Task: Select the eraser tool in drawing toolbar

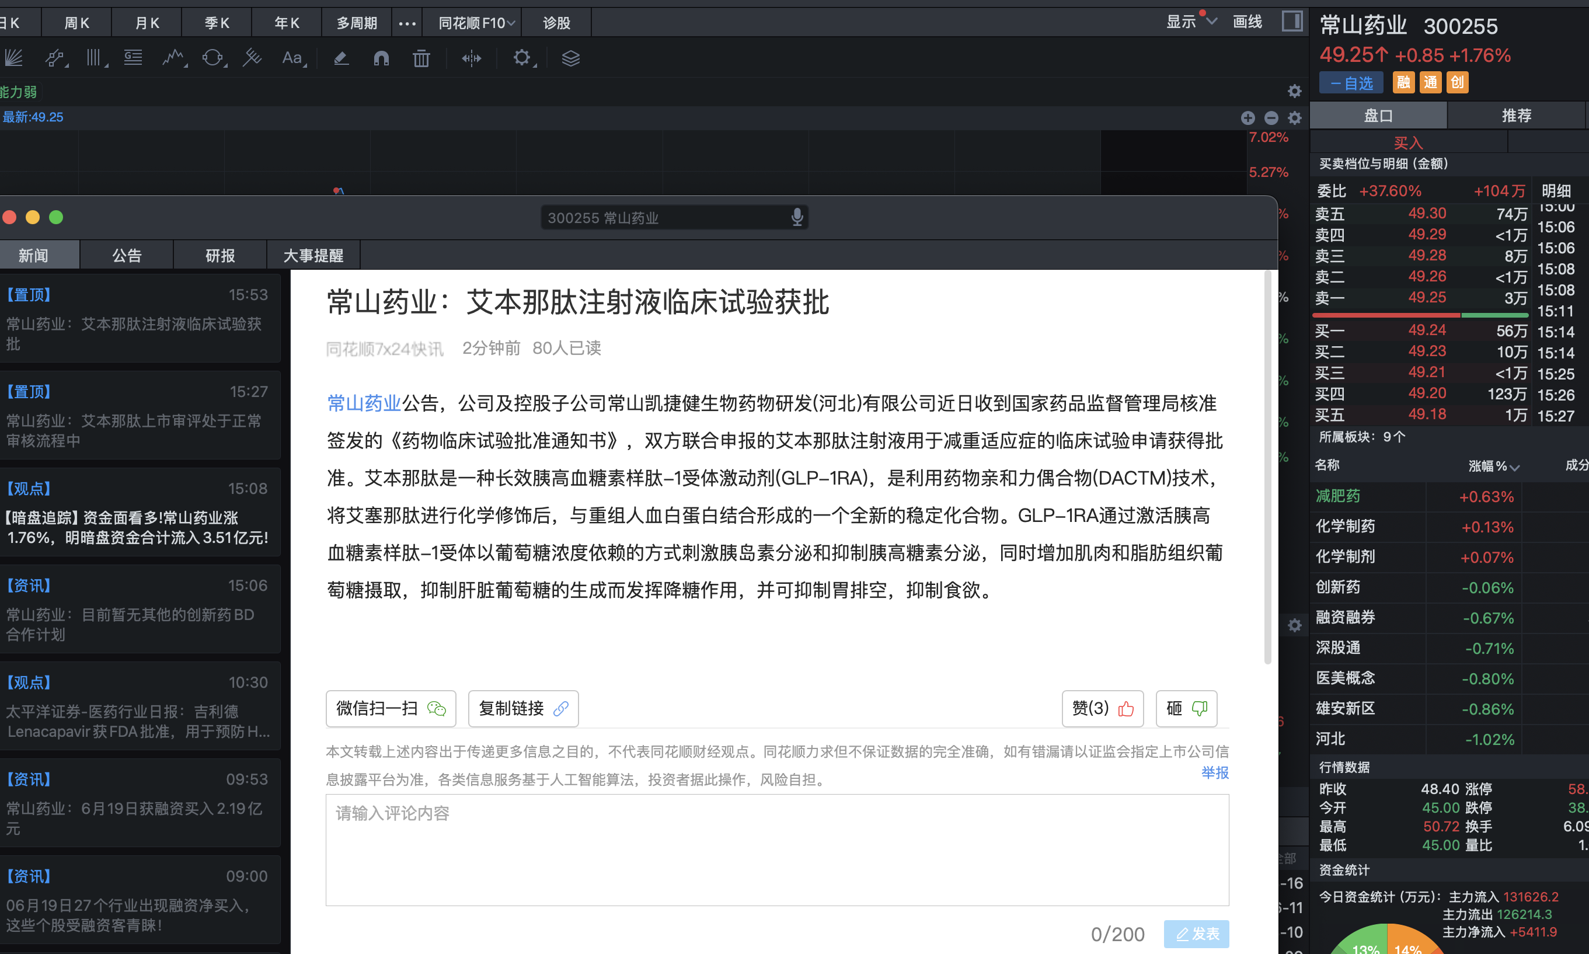Action: click(342, 58)
